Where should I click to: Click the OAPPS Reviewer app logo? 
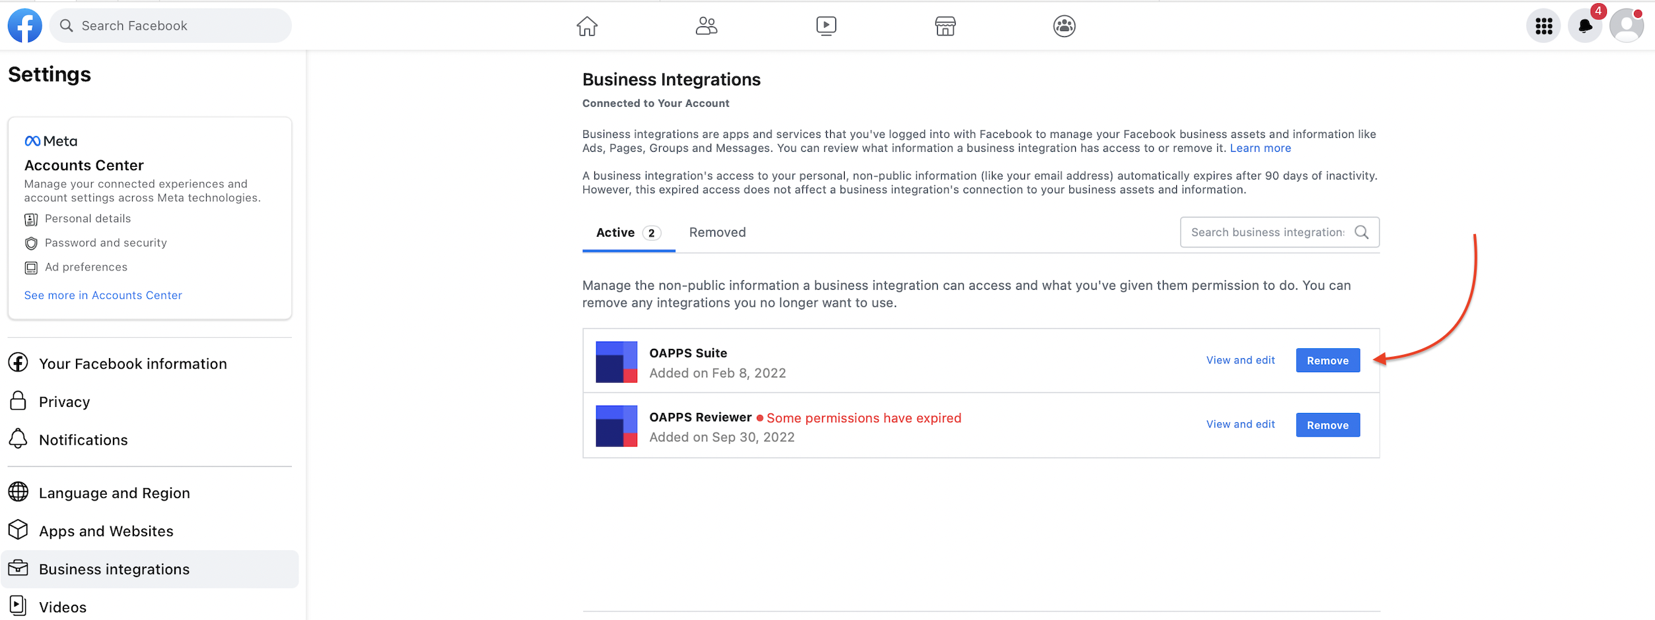[x=617, y=426]
